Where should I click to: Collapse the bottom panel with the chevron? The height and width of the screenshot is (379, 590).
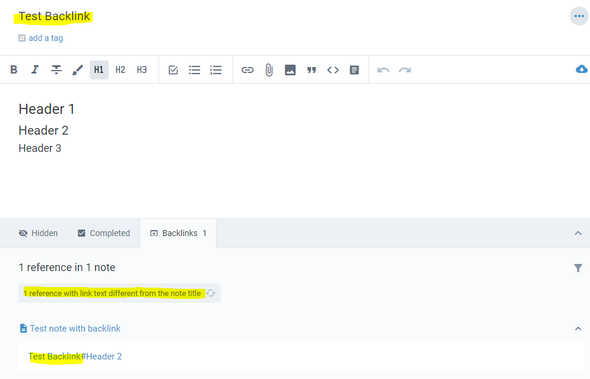(578, 233)
